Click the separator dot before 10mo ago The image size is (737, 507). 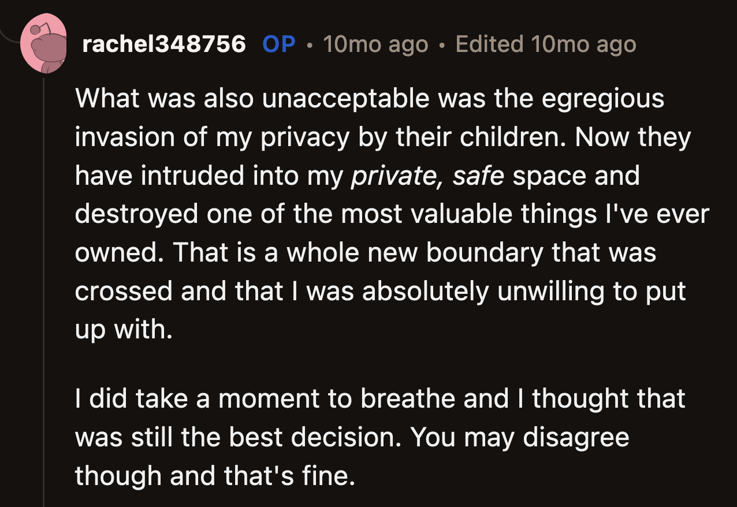click(x=310, y=45)
